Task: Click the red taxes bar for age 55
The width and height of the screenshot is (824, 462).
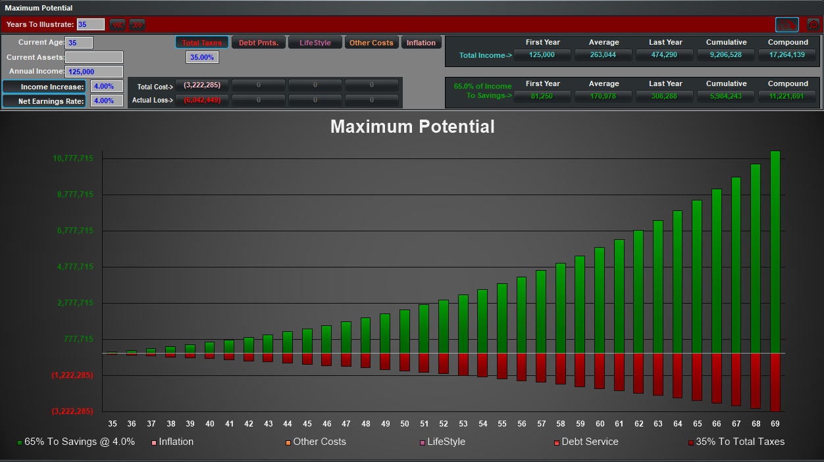Action: tap(502, 366)
